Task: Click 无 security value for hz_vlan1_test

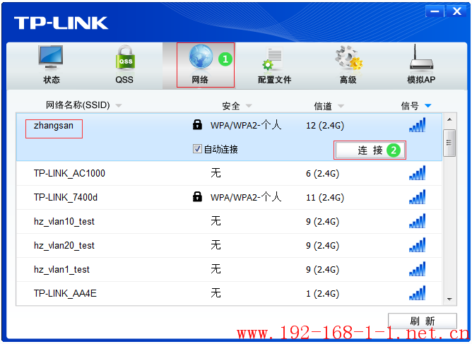Action: (216, 269)
